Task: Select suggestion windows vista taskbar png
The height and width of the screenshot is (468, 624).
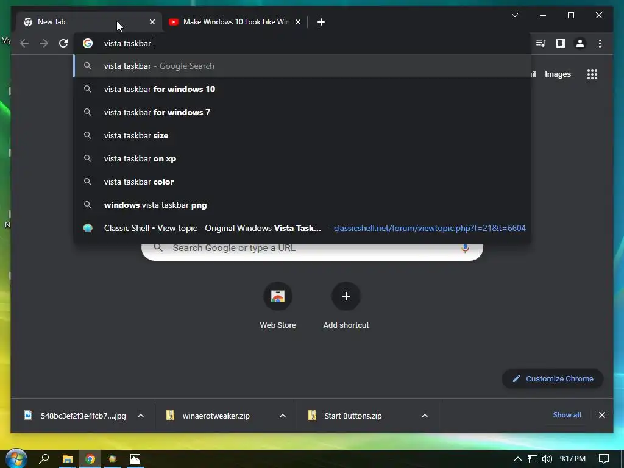Action: pyautogui.click(x=302, y=205)
